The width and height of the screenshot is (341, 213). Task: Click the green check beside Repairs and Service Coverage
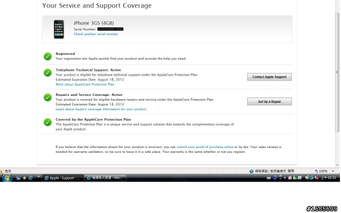click(47, 97)
